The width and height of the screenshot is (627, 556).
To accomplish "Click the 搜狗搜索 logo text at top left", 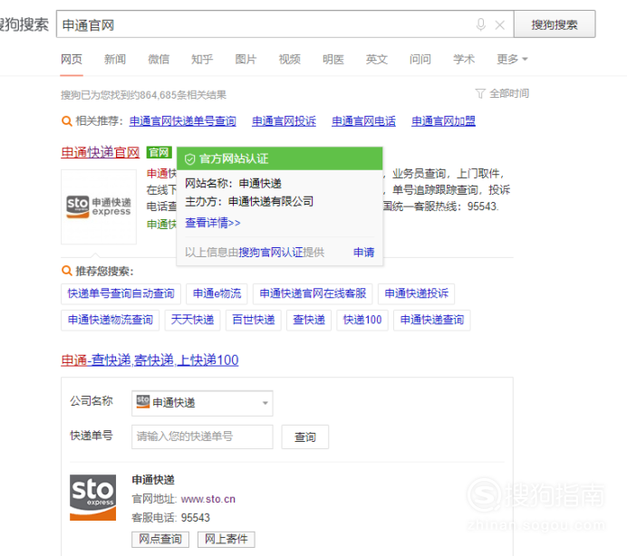I will (x=24, y=24).
